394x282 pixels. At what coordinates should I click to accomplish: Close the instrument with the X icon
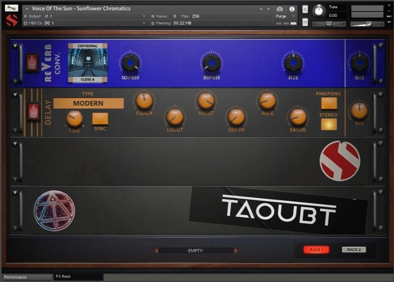[389, 5]
